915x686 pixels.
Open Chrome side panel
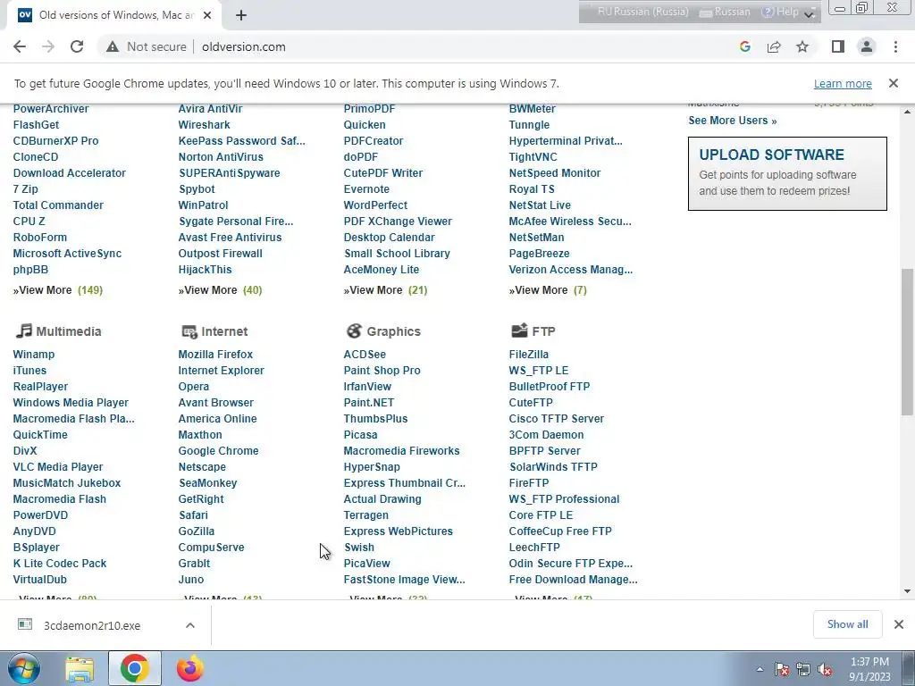pos(838,46)
